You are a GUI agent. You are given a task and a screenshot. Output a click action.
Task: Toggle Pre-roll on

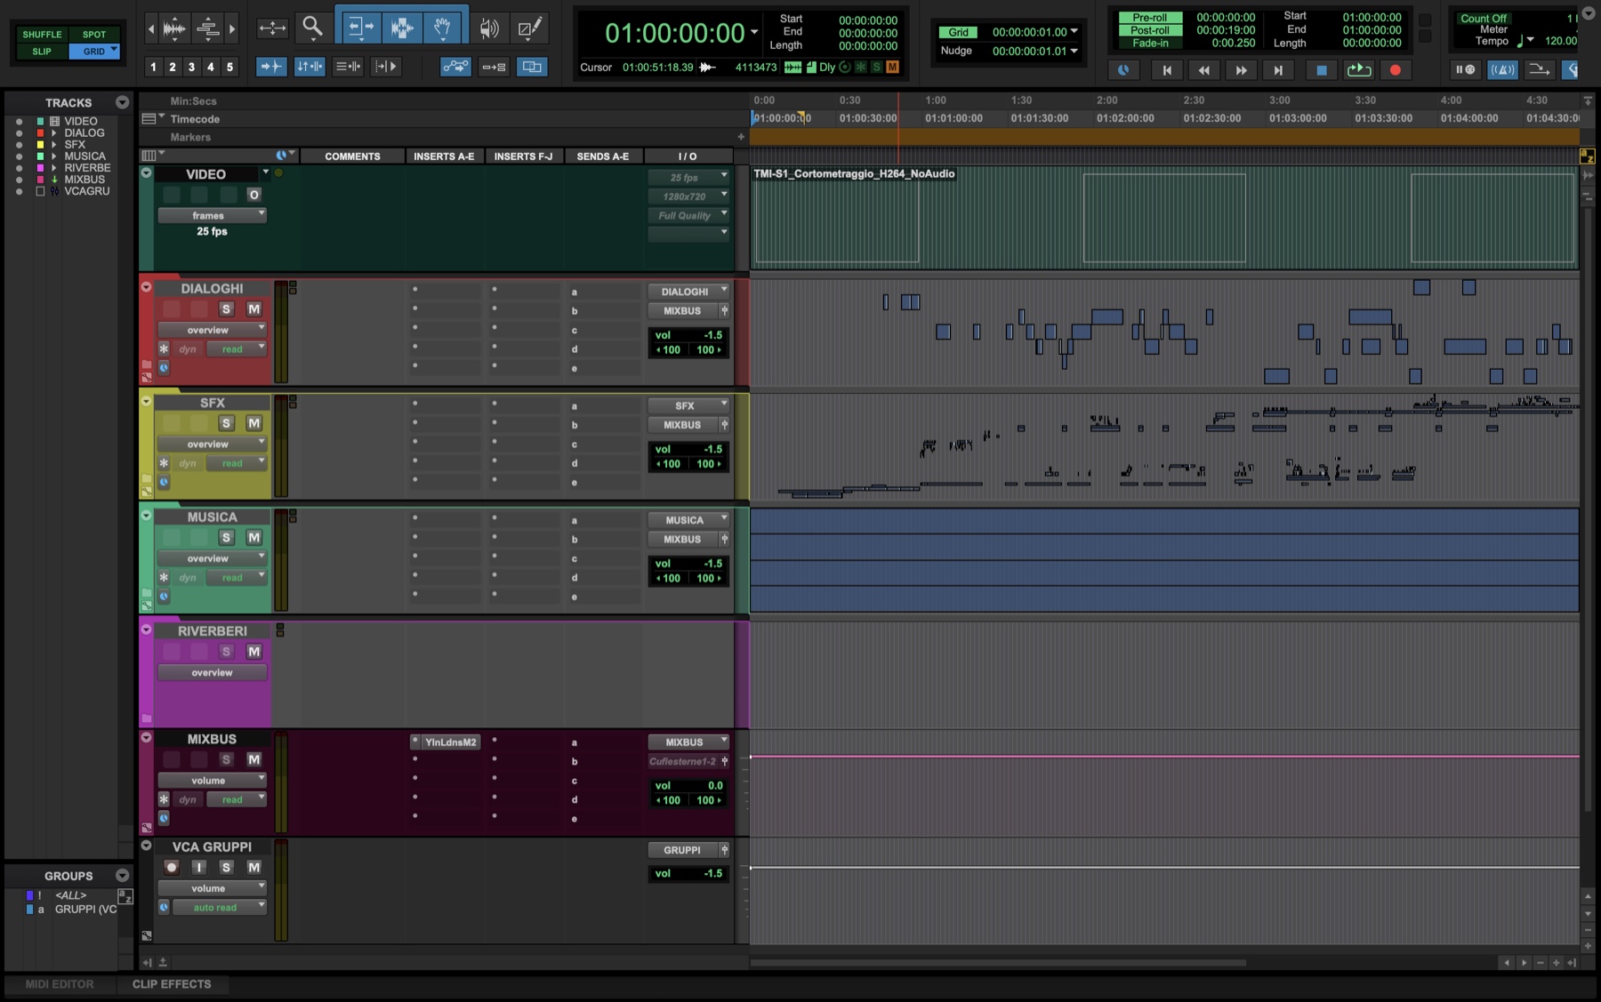point(1149,17)
